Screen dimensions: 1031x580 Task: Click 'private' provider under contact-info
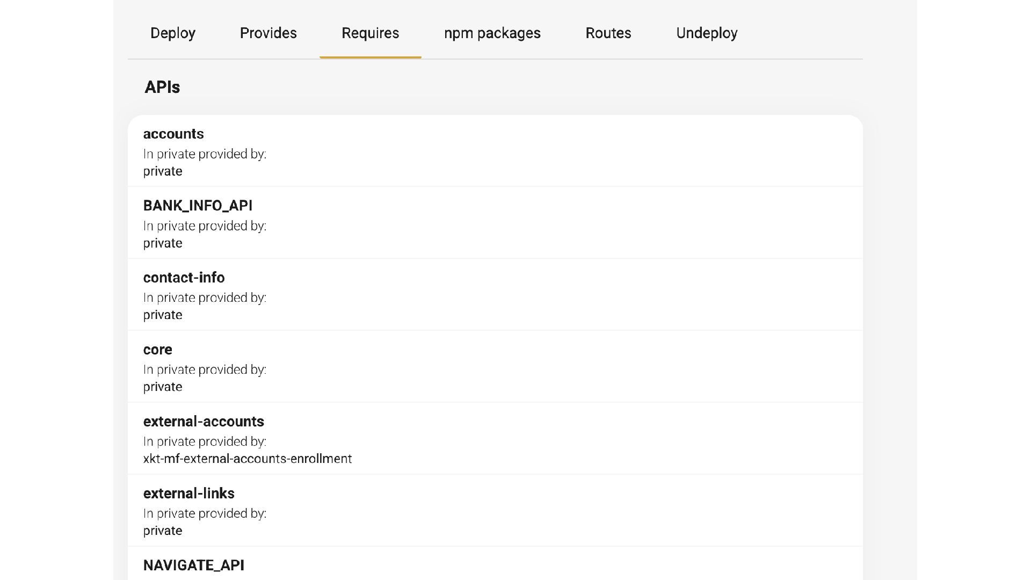tap(163, 315)
